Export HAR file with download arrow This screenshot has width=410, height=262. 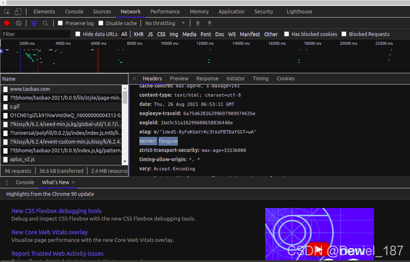point(210,23)
